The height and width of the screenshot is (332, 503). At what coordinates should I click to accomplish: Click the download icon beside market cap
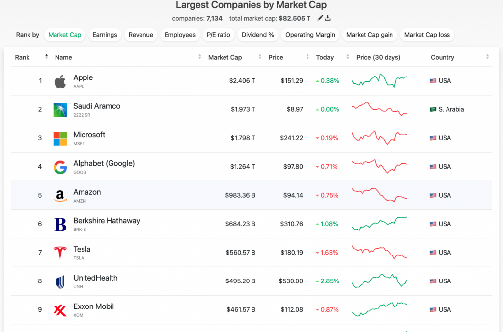pos(328,18)
